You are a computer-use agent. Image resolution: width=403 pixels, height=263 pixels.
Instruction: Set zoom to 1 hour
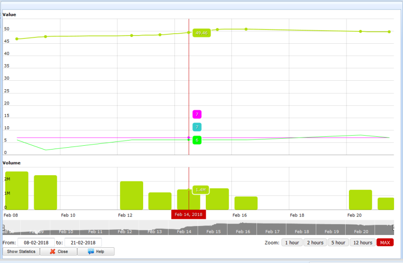(x=292, y=243)
